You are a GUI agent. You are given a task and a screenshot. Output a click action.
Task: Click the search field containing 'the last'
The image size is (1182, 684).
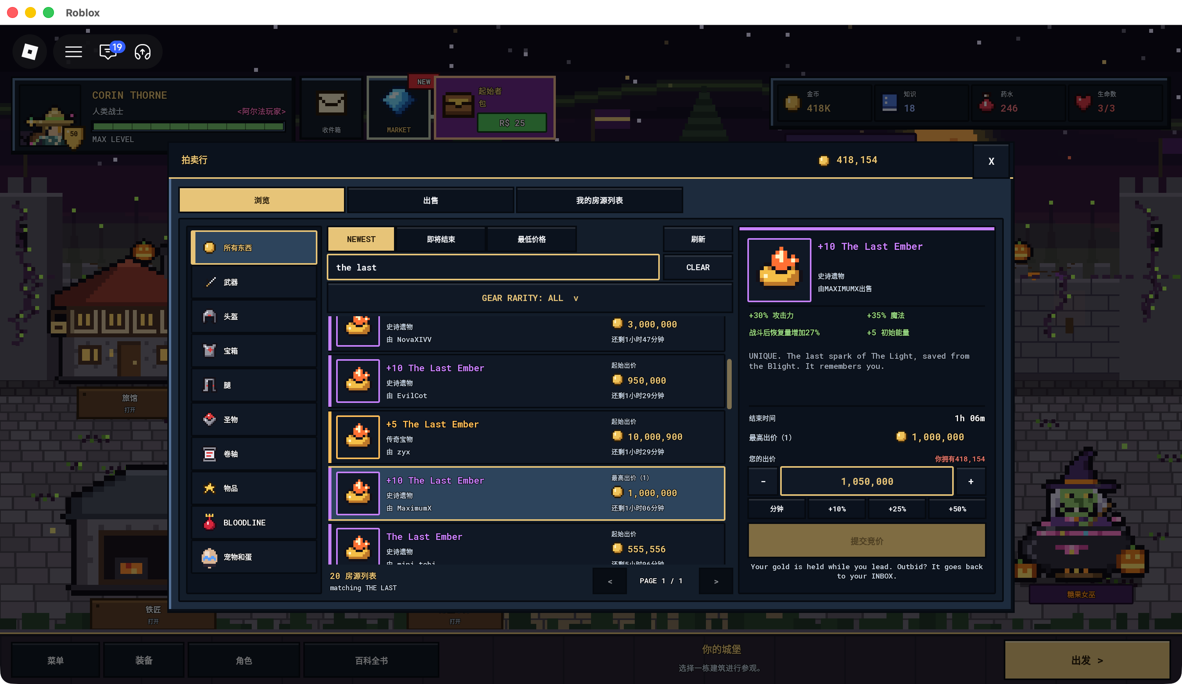[x=493, y=267]
